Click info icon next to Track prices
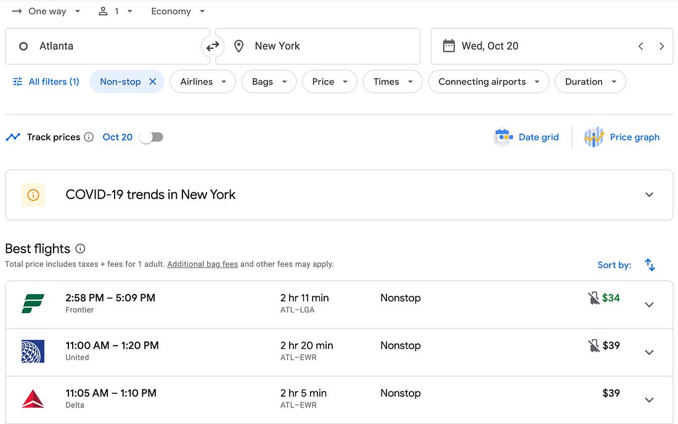678x424 pixels. [89, 137]
